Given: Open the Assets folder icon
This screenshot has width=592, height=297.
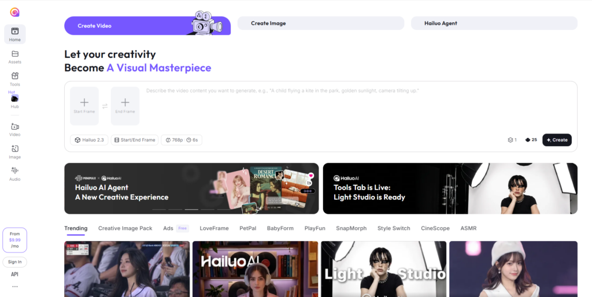Looking at the screenshot, I should click(x=15, y=54).
